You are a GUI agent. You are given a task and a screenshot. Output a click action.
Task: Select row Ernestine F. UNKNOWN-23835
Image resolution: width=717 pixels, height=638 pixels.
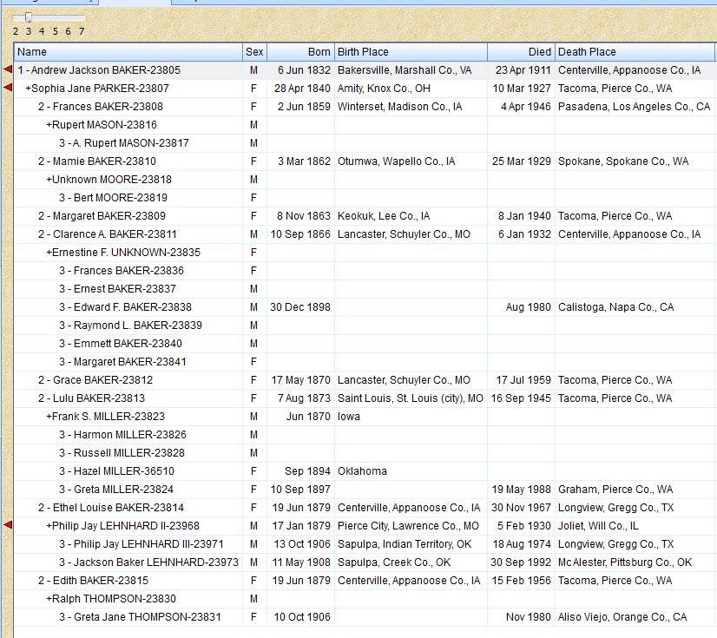pyautogui.click(x=365, y=253)
